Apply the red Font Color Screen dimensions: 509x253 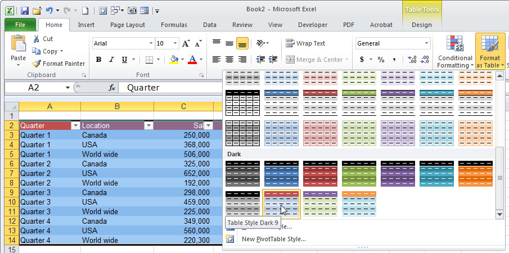click(x=192, y=60)
